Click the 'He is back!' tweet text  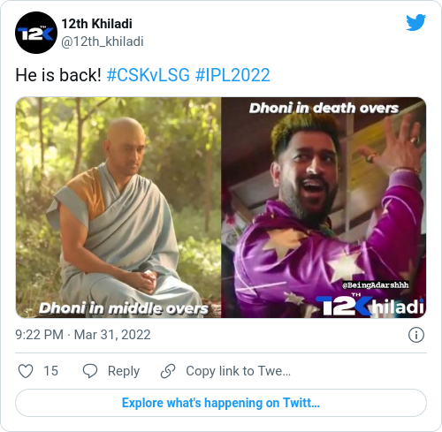pyautogui.click(x=58, y=75)
